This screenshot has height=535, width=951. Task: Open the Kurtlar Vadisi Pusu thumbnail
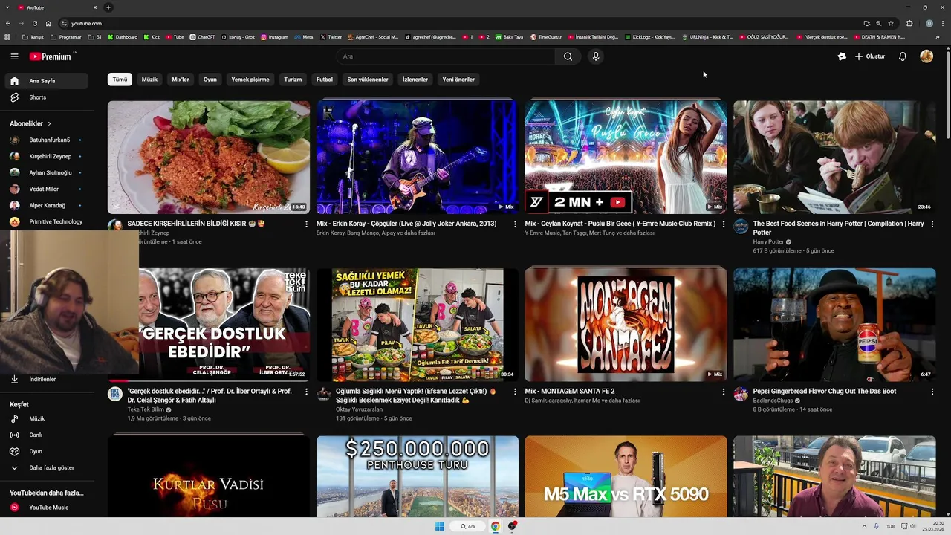pyautogui.click(x=209, y=476)
